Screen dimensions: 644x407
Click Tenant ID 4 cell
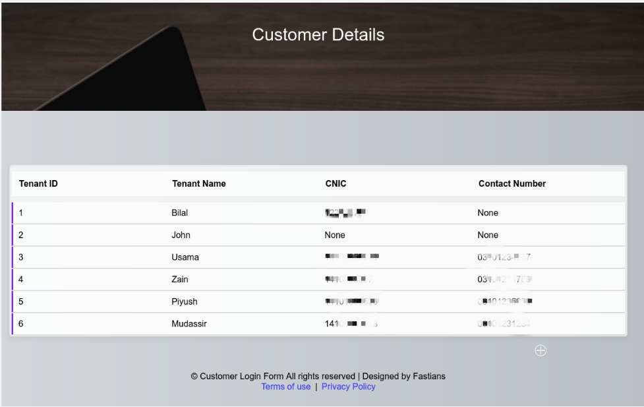pyautogui.click(x=20, y=280)
